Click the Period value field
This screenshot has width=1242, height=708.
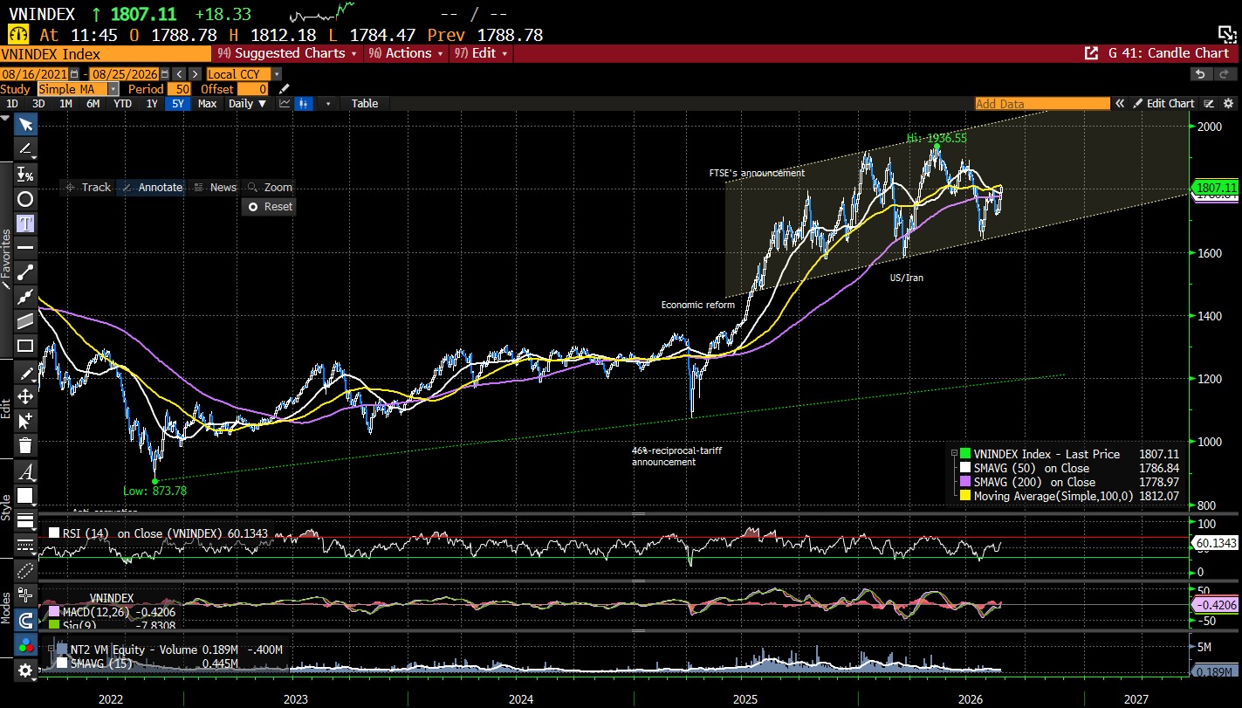[x=180, y=89]
